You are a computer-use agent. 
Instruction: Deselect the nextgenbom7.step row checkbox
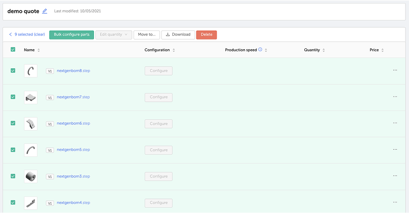13,97
